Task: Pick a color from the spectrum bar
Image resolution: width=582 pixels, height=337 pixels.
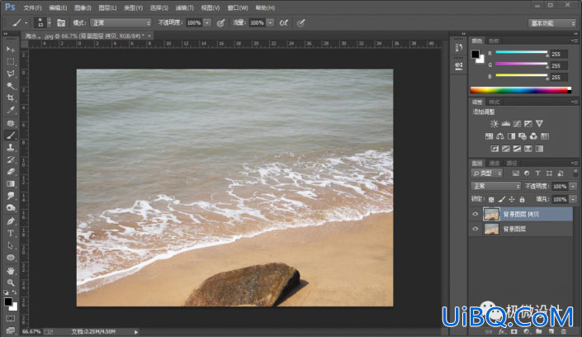Action: point(520,90)
